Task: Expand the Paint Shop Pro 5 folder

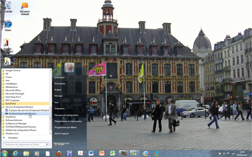Action: (25, 97)
